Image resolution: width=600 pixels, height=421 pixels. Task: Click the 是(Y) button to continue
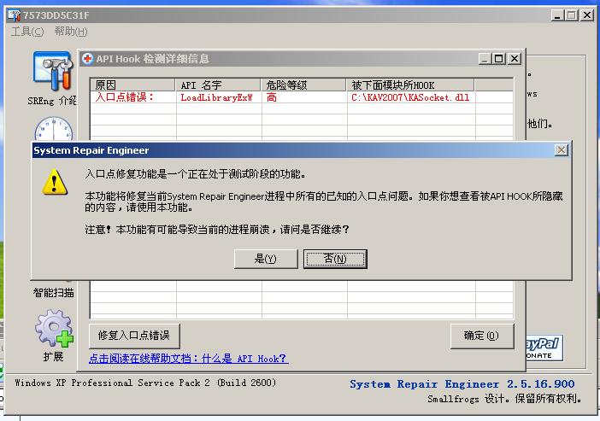[x=266, y=259]
